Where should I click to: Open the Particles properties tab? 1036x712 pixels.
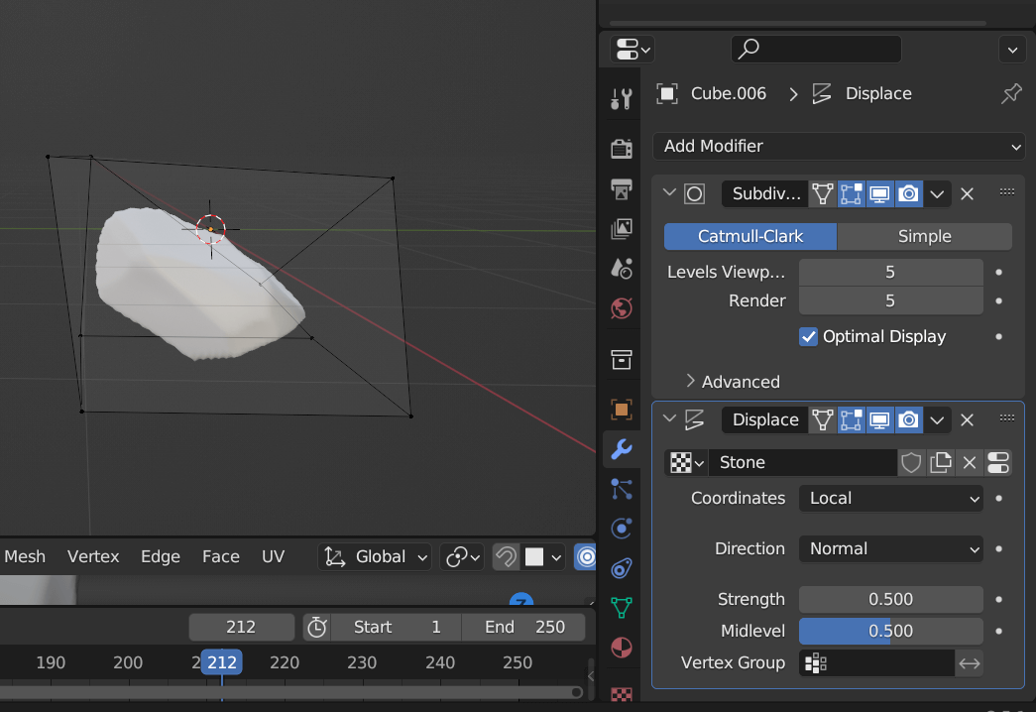pyautogui.click(x=621, y=489)
